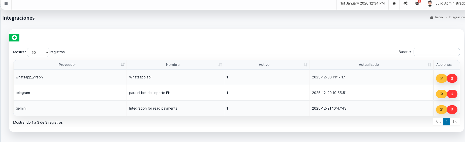The image size is (465, 142).
Task: Delete the whatsapp_graph integration
Action: tap(452, 78)
